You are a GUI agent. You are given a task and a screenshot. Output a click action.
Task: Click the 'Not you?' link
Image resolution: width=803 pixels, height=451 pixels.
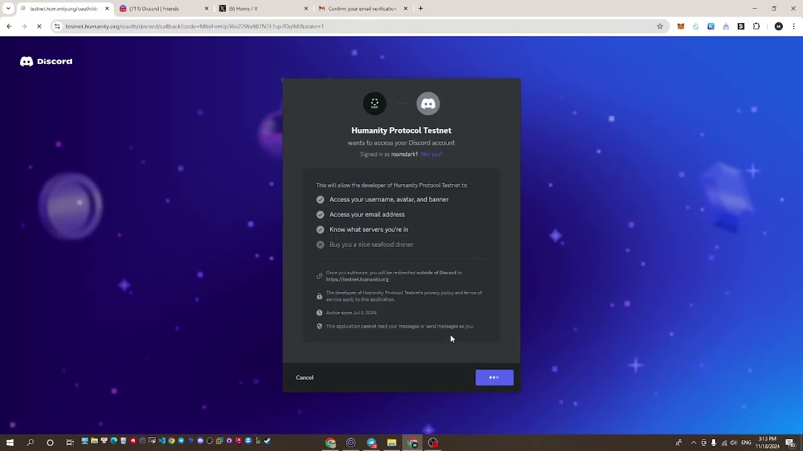pyautogui.click(x=432, y=154)
